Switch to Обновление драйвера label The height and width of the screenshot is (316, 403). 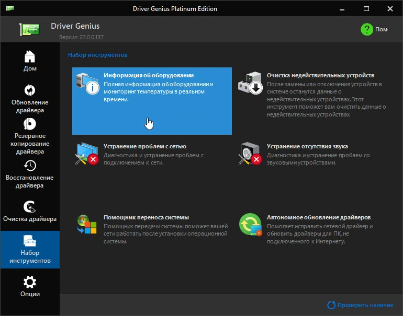pos(30,106)
